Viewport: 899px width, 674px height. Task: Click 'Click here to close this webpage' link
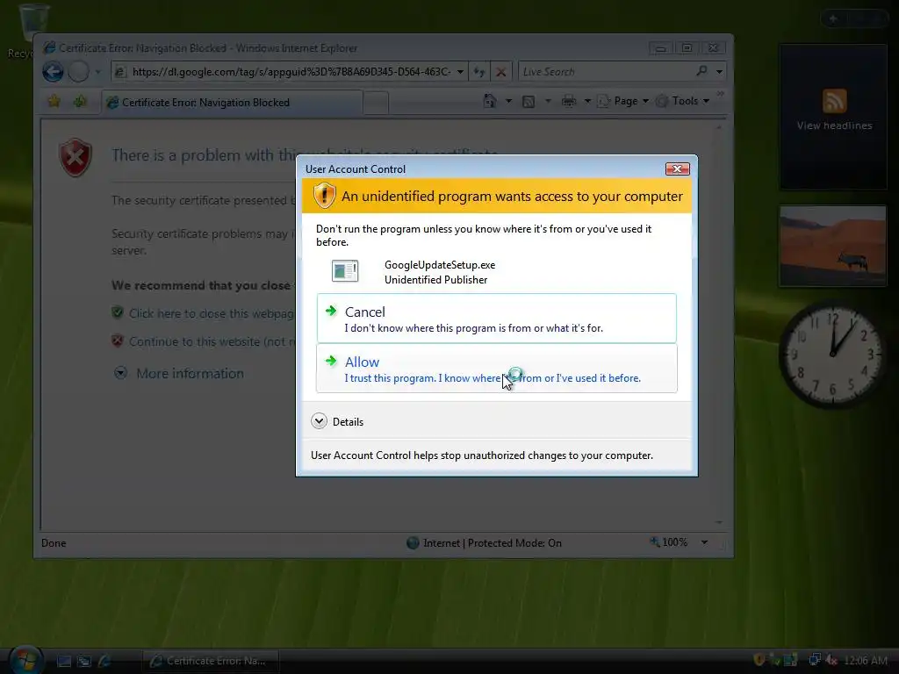[212, 313]
